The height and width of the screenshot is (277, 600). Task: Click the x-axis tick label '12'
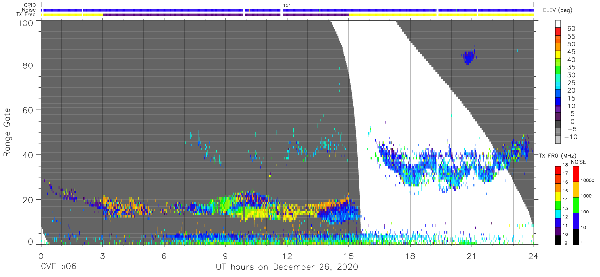click(x=287, y=256)
